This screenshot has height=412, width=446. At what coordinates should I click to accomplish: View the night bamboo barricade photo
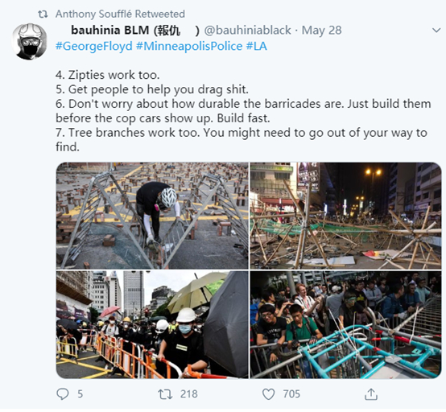click(345, 216)
